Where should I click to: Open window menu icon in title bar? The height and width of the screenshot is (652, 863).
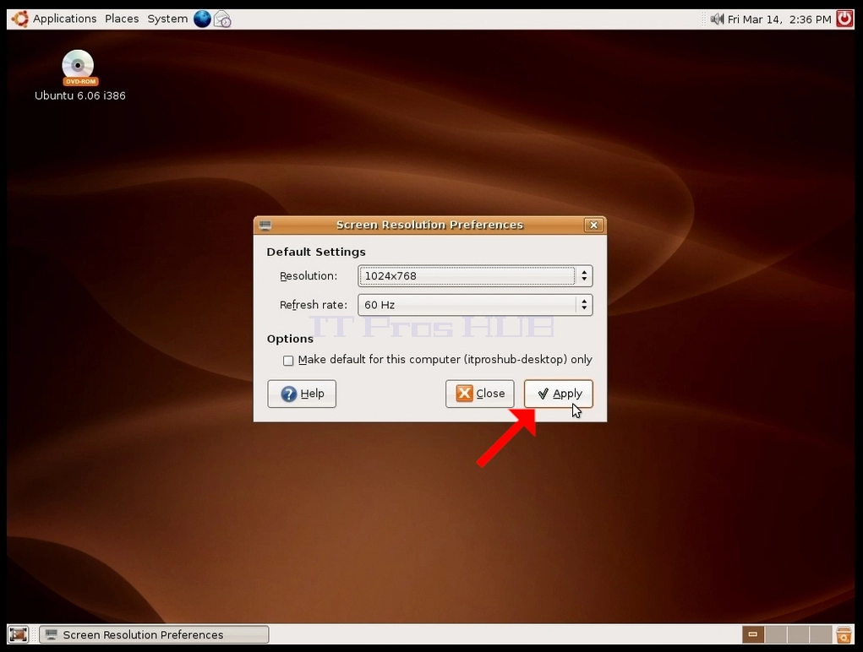(x=265, y=225)
